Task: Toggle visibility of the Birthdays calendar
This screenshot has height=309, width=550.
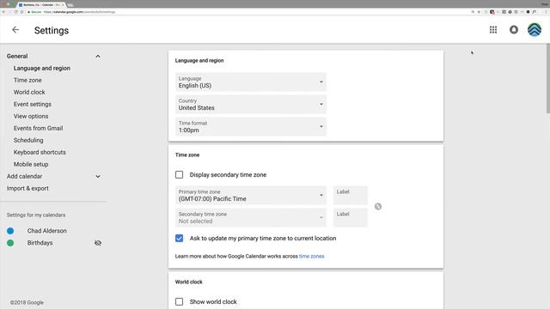Action: (x=98, y=243)
